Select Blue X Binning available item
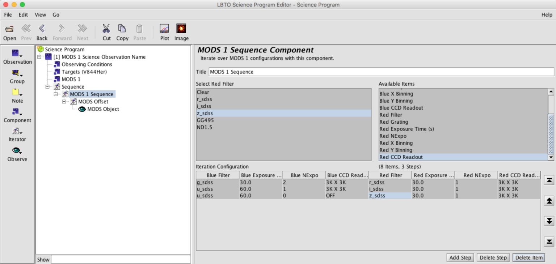This screenshot has width=556, height=264. click(463, 94)
